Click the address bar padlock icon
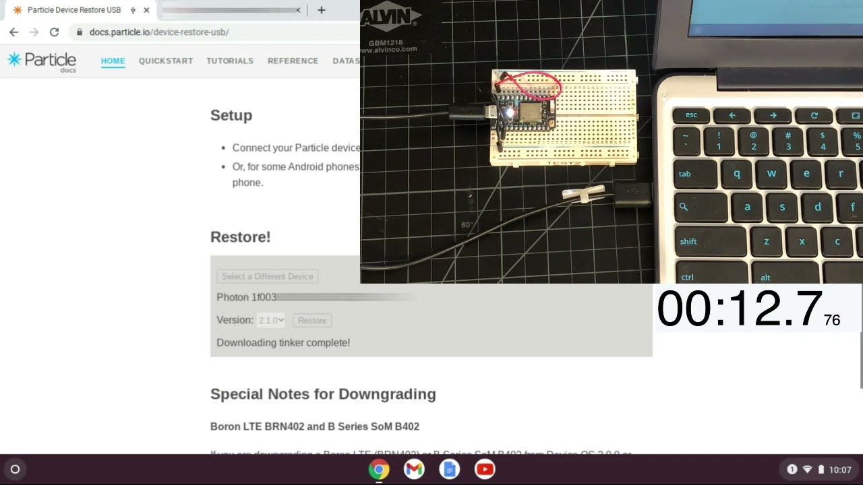 click(80, 32)
